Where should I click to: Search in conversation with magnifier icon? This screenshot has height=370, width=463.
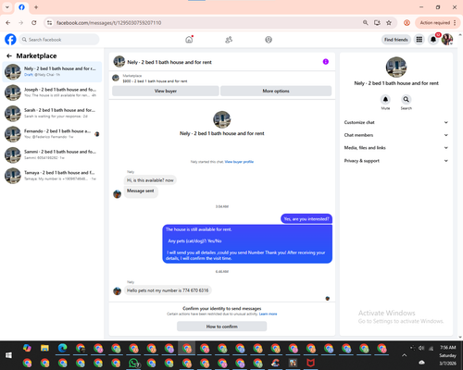click(x=407, y=99)
